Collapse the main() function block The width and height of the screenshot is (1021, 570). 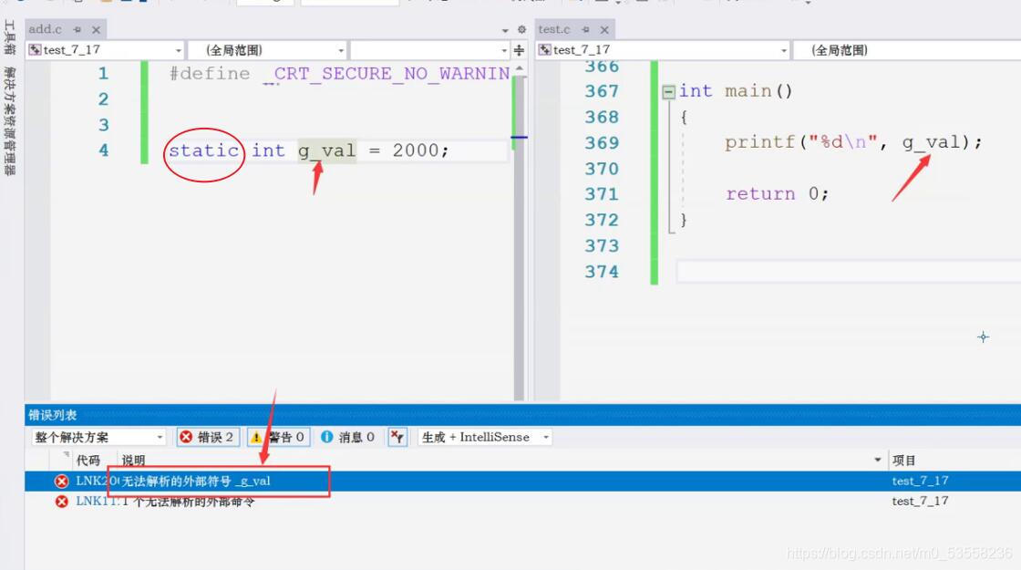point(668,92)
